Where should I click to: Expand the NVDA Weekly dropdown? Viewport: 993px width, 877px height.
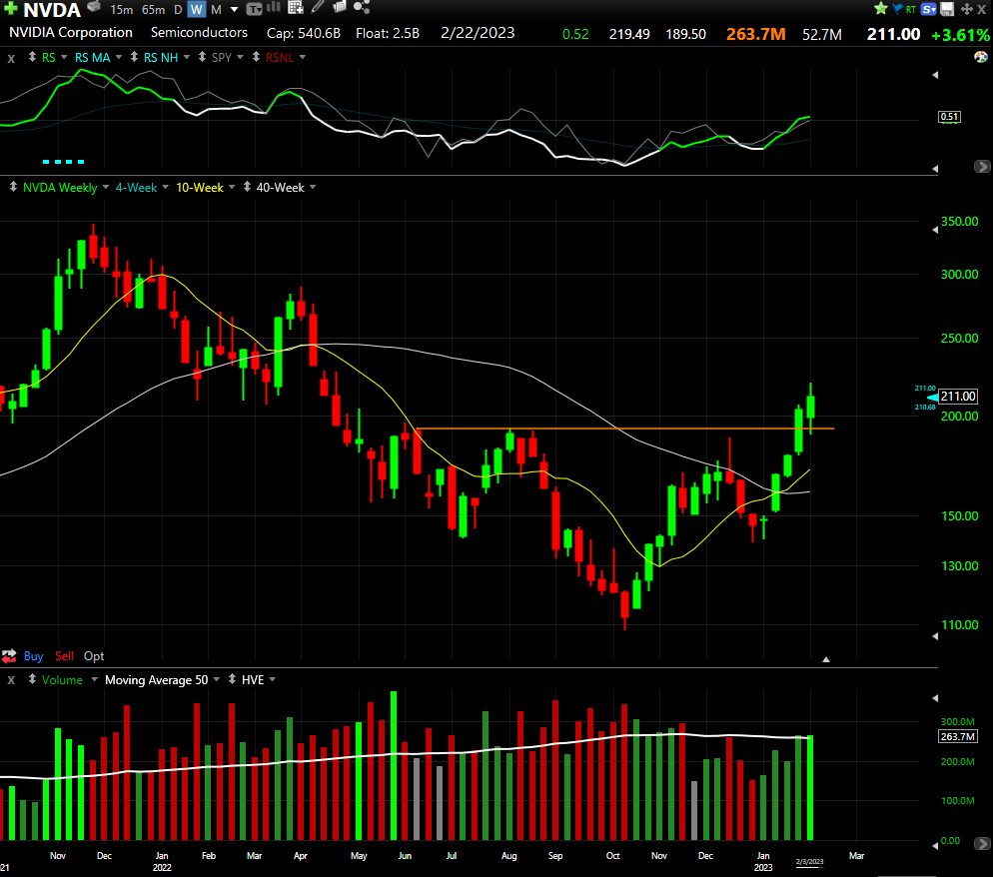point(106,188)
